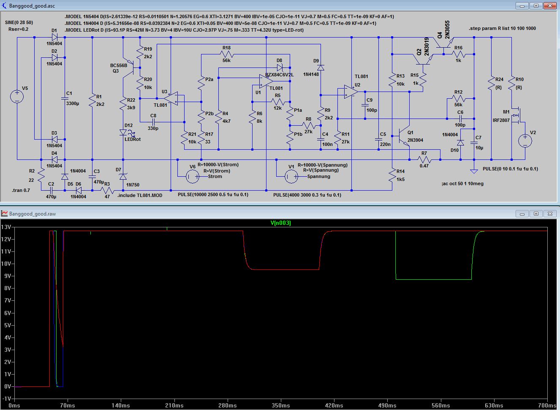Click the D9 1N4148 diode symbol
This screenshot has height=410, width=560.
[x=321, y=67]
